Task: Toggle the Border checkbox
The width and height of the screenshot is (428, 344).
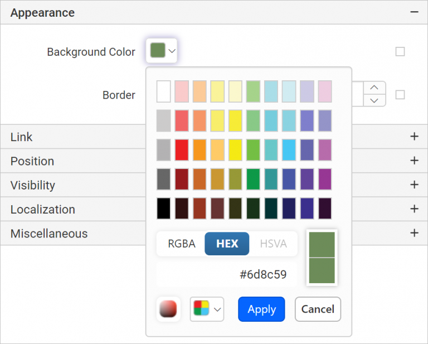Action: tap(400, 95)
